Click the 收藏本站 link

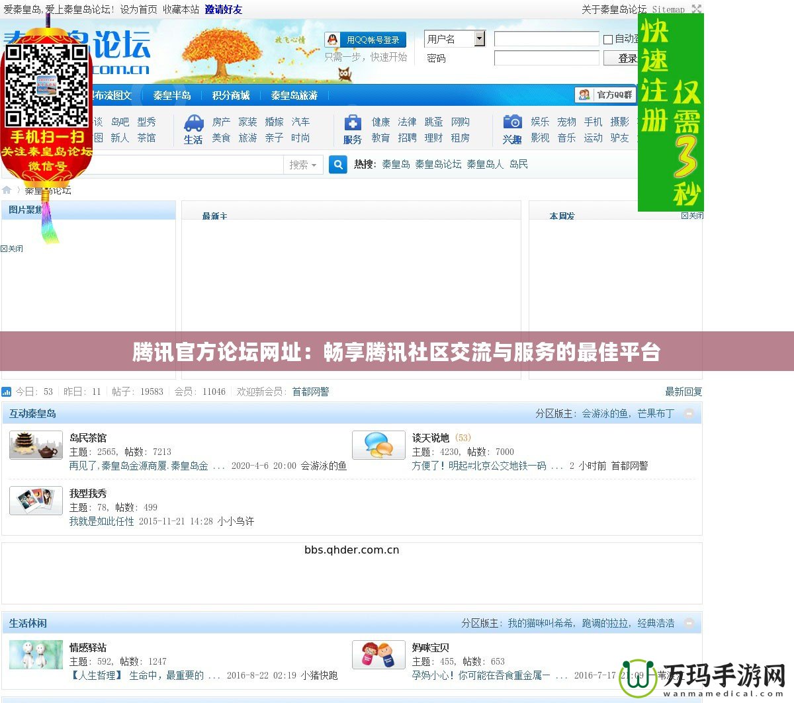tap(181, 9)
